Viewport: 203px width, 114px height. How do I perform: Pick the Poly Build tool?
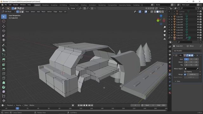coord(3,83)
